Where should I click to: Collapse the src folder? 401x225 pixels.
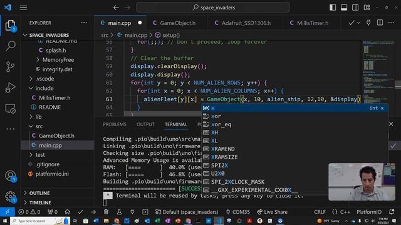click(x=39, y=126)
